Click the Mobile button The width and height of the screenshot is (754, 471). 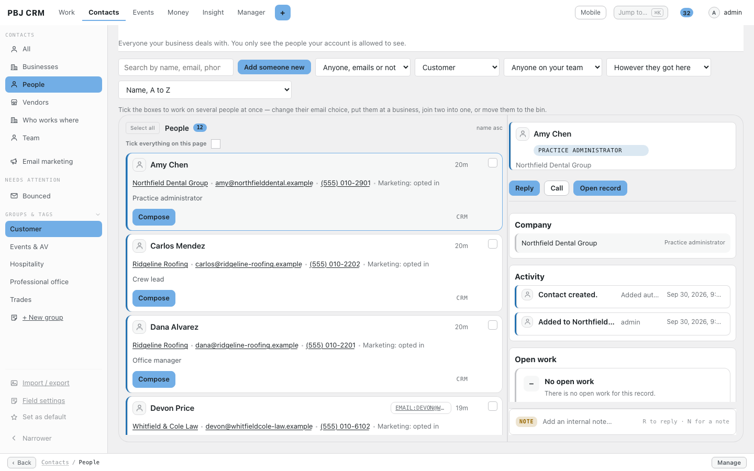[591, 13]
